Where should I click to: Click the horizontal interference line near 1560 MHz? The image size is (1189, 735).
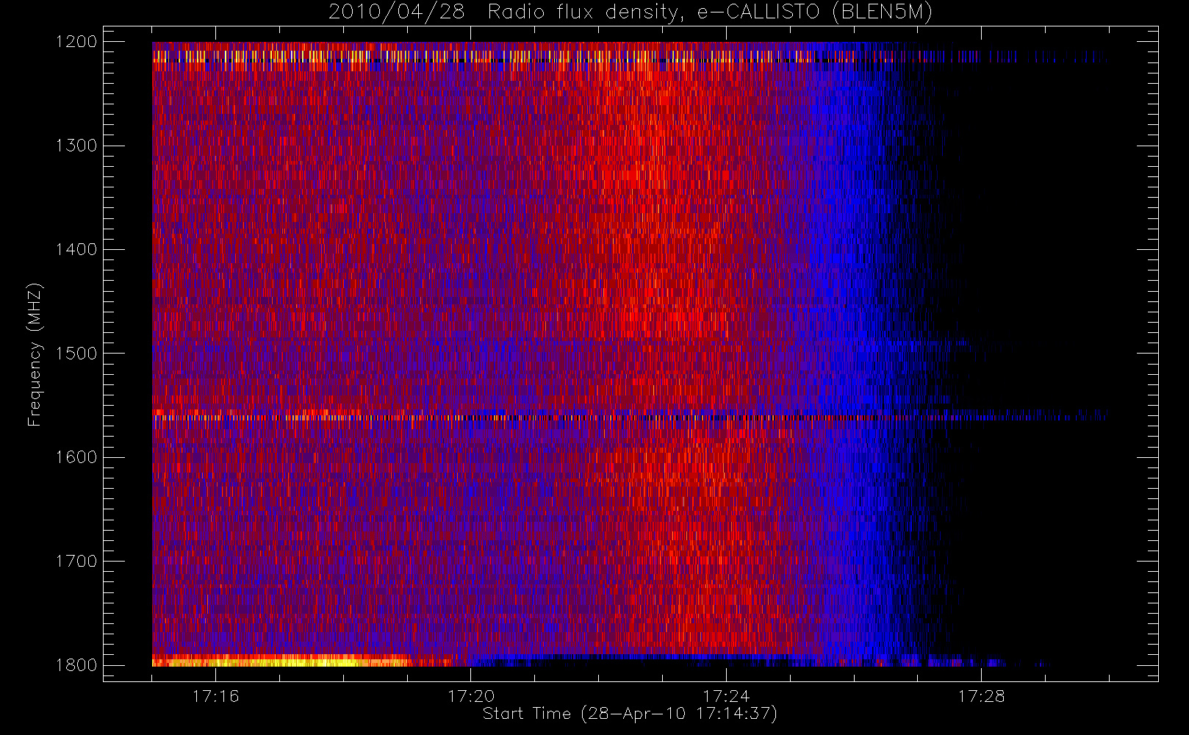(x=631, y=417)
